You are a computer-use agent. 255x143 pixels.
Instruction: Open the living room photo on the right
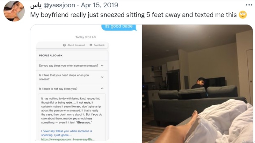coord(197,84)
